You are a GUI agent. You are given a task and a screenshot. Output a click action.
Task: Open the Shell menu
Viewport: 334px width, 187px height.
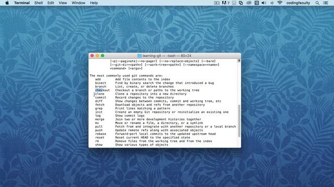(39, 3)
